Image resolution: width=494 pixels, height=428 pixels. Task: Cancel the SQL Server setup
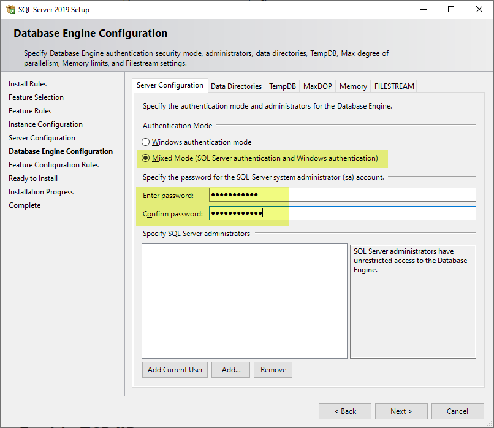click(x=457, y=411)
